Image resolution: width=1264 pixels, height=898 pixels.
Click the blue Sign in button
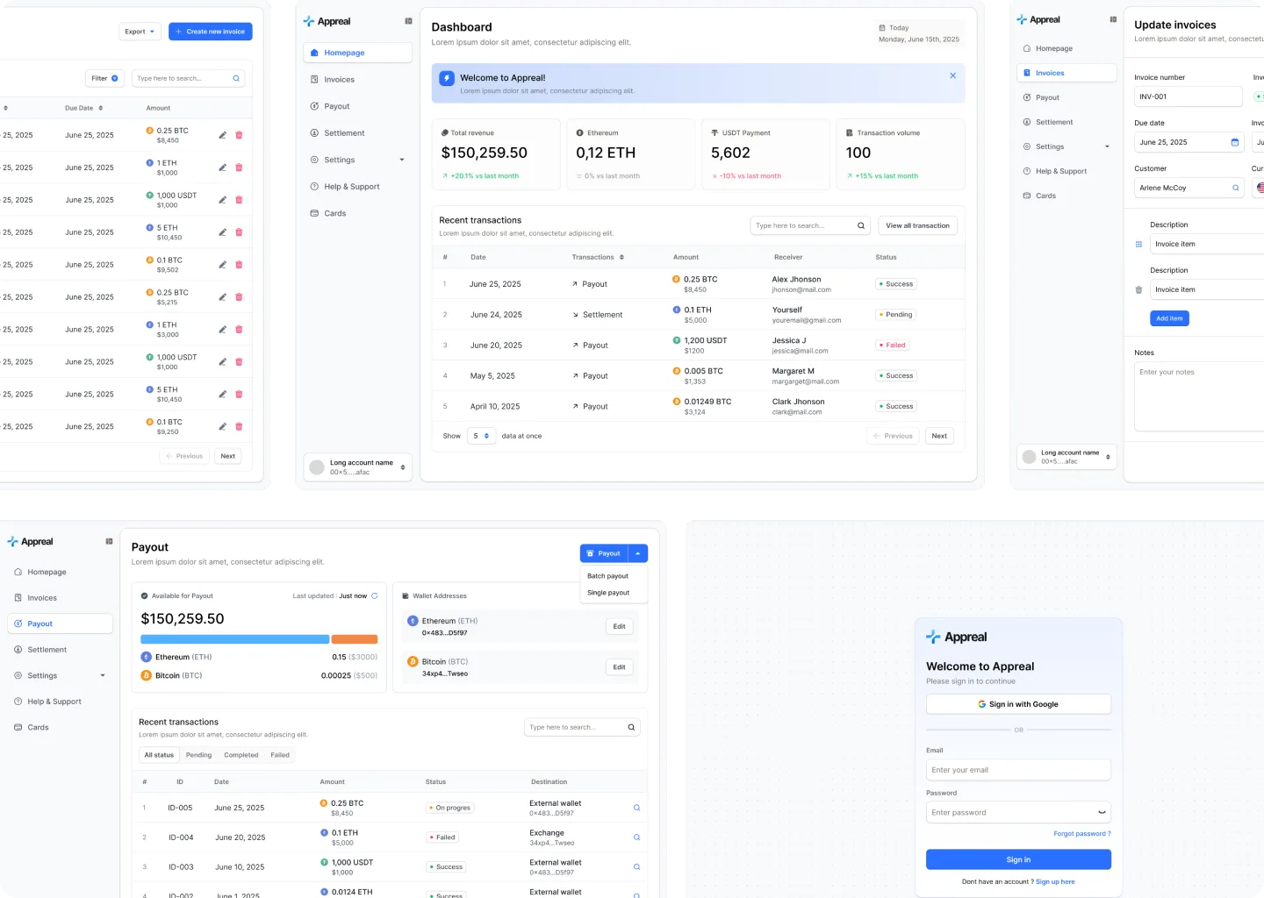1018,859
